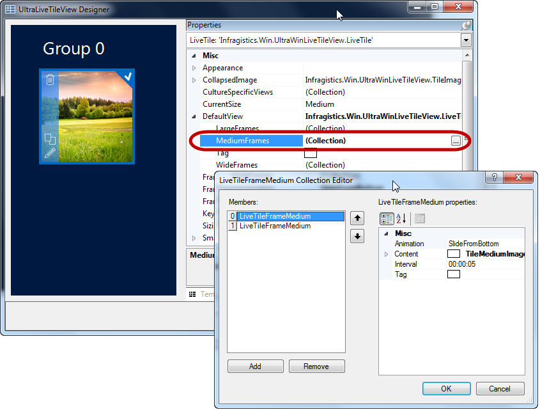The width and height of the screenshot is (540, 410).
Task: Click the copy icon on the tile overlay
Action: point(50,139)
